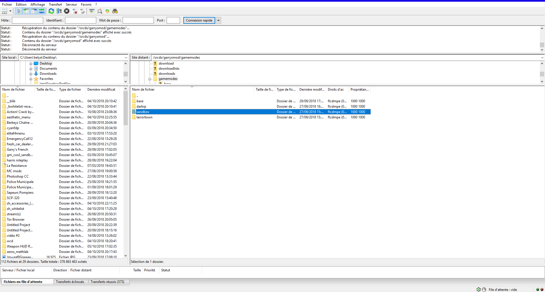Refresh the file and folder lists
Screen dimensions: 545x292
[51, 11]
